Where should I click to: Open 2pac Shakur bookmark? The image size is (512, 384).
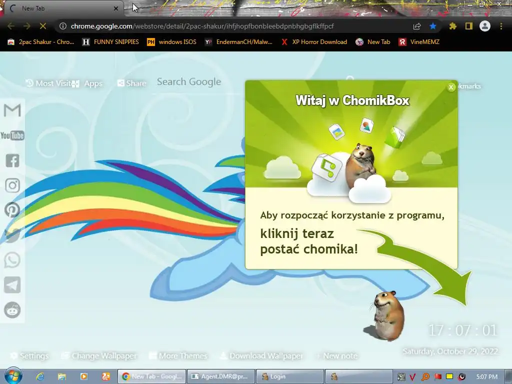click(41, 42)
